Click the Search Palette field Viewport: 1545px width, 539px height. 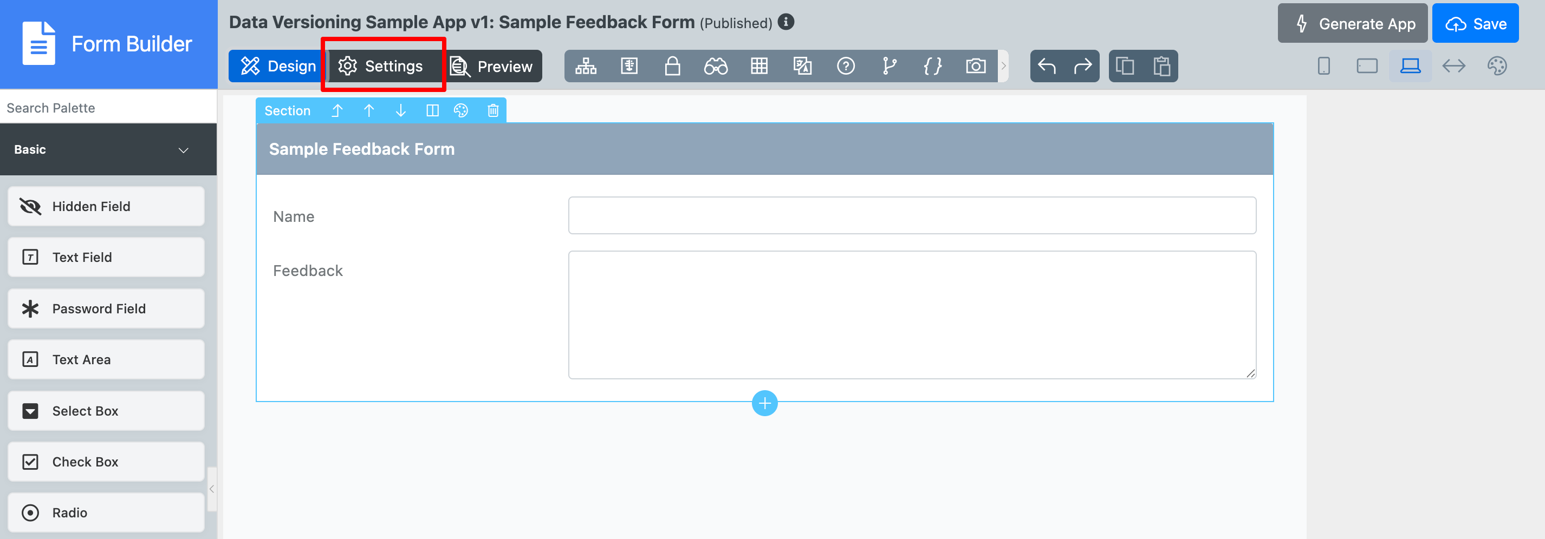coord(108,108)
